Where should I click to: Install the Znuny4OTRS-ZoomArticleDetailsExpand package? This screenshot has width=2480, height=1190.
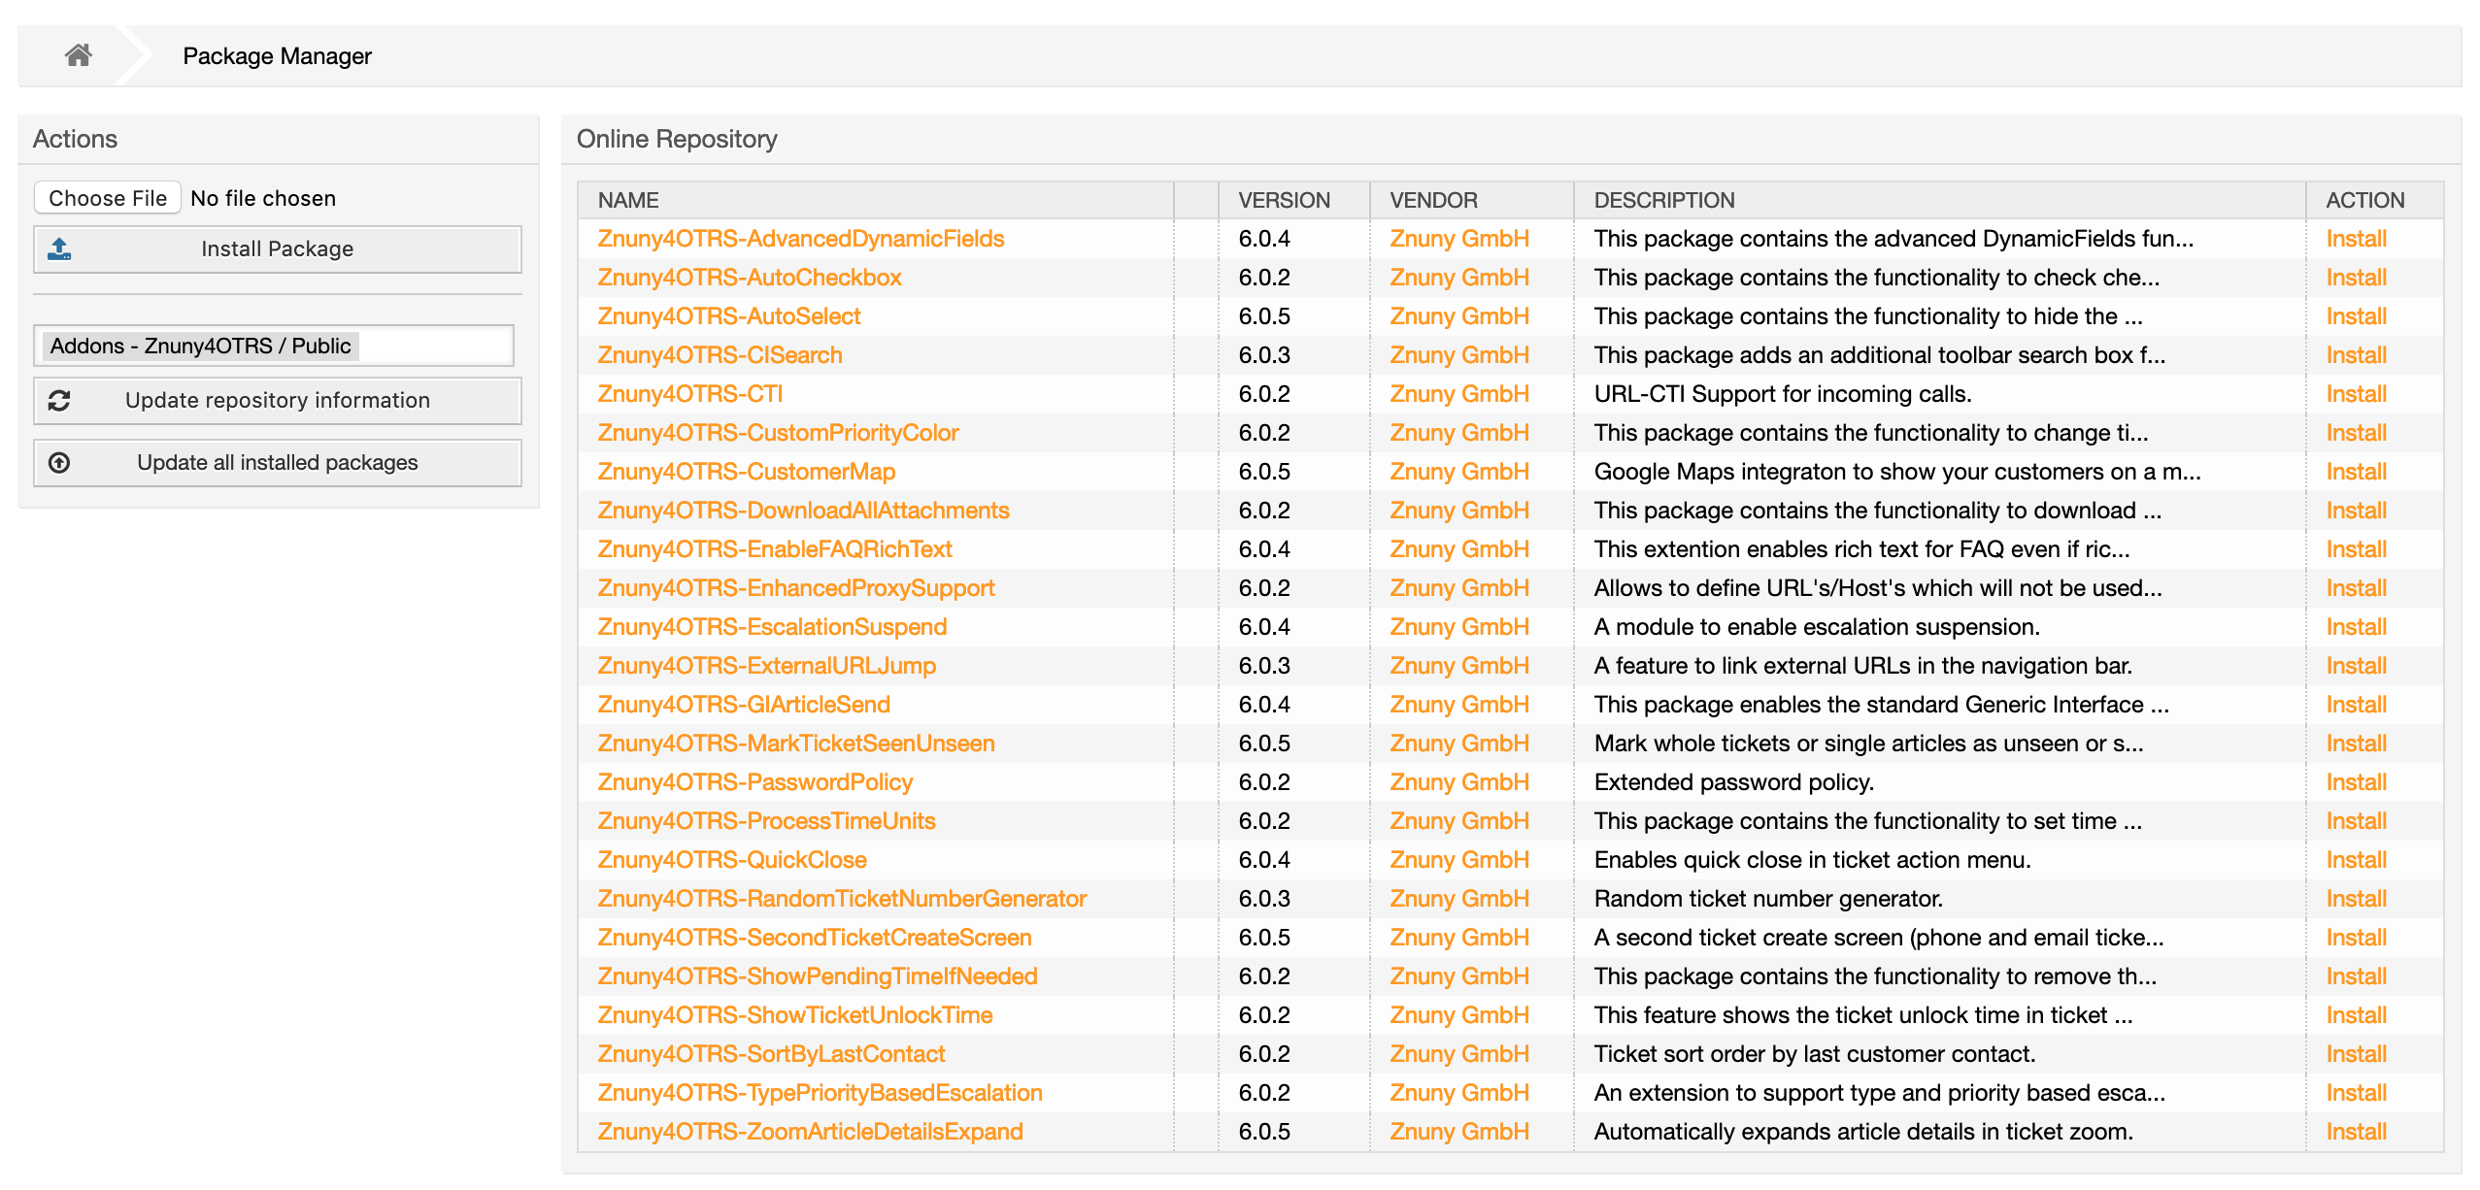pyautogui.click(x=2355, y=1132)
